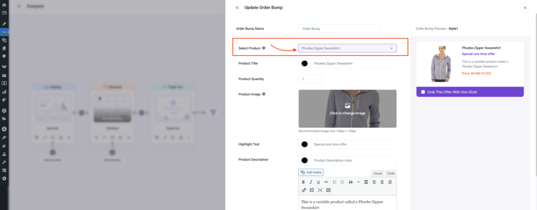The width and height of the screenshot is (537, 210).
Task: Align description text to center
Action: click(382, 182)
